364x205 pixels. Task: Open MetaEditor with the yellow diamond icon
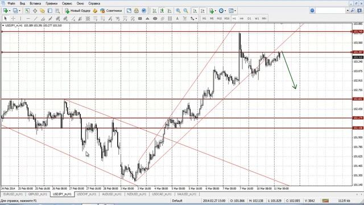(95, 11)
